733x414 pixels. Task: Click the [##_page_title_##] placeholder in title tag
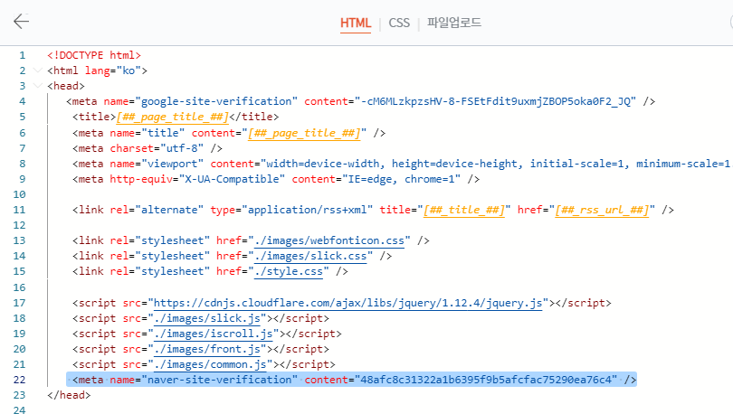[173, 117]
